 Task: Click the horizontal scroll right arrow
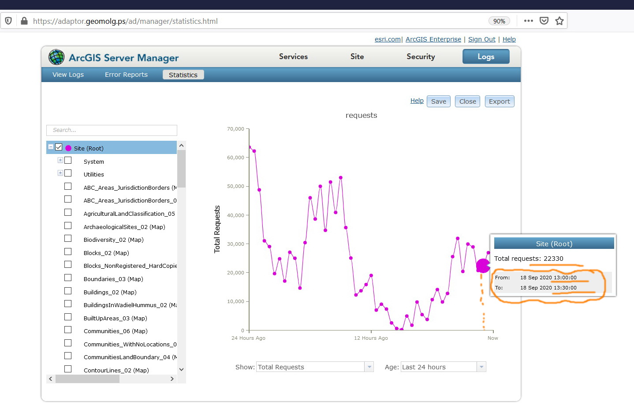pyautogui.click(x=172, y=379)
